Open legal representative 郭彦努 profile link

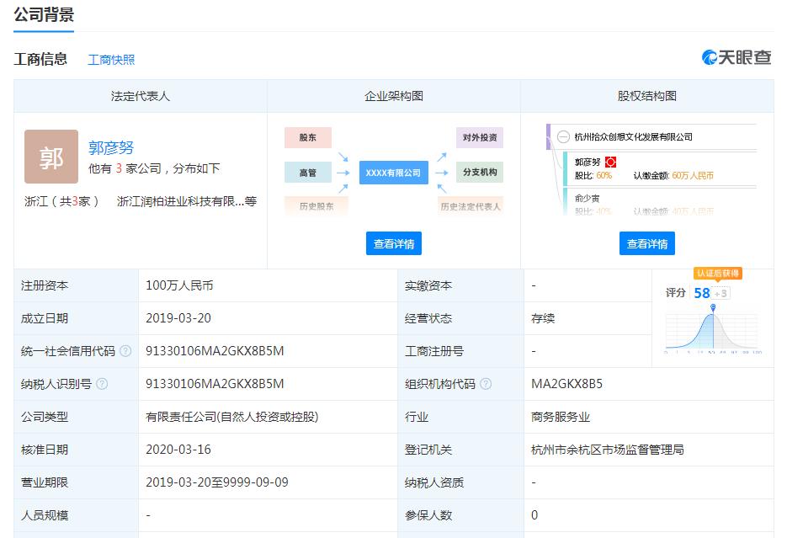click(111, 147)
